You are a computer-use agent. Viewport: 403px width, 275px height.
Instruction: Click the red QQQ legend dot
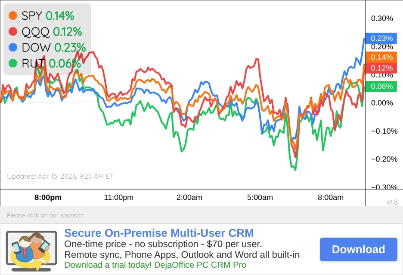click(12, 31)
